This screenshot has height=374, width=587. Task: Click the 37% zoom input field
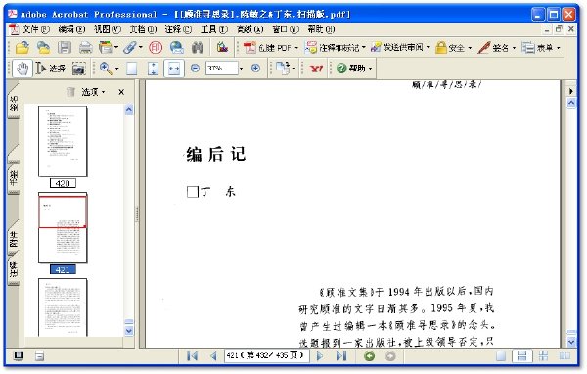222,69
